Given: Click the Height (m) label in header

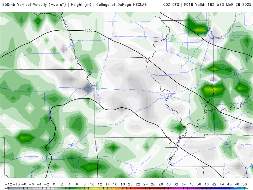Looking at the screenshot, I should point(81,4).
